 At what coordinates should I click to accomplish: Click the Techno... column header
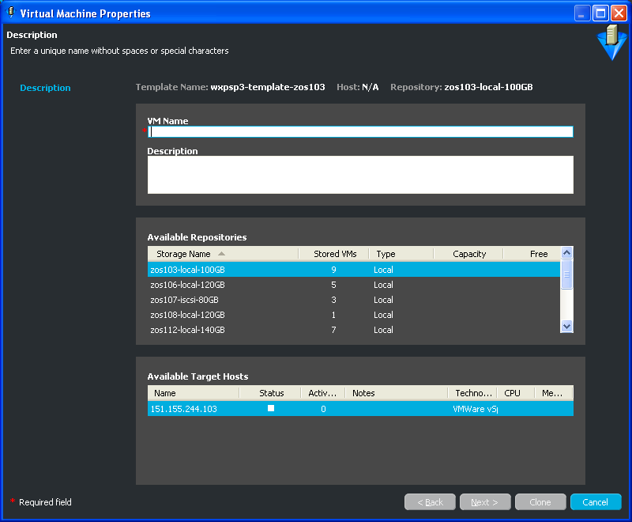tap(472, 393)
